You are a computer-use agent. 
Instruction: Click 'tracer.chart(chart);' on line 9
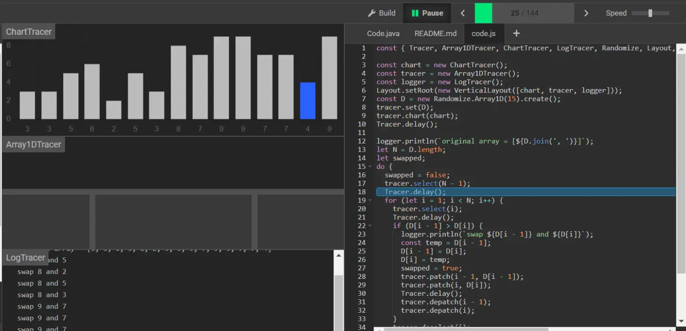pyautogui.click(x=417, y=116)
